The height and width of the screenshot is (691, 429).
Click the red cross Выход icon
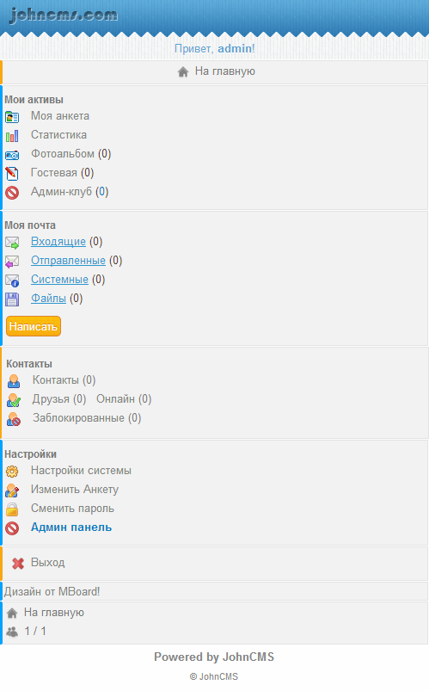[x=18, y=563]
